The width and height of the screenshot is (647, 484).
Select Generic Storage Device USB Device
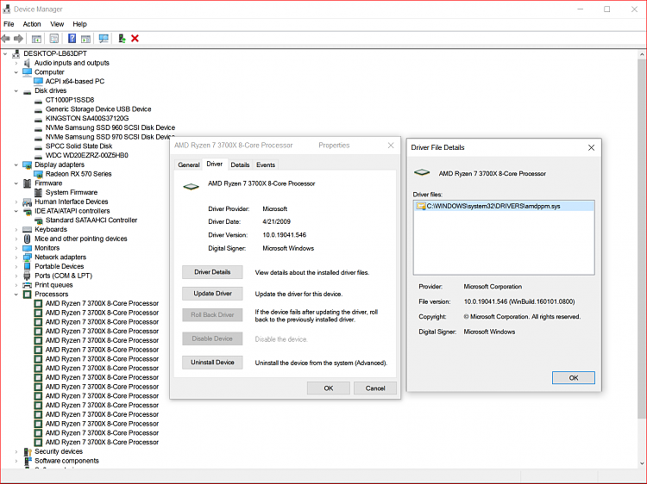coord(98,109)
